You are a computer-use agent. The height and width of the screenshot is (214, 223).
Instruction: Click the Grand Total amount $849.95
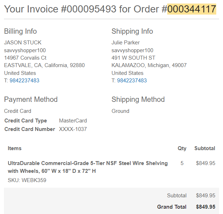click(206, 207)
